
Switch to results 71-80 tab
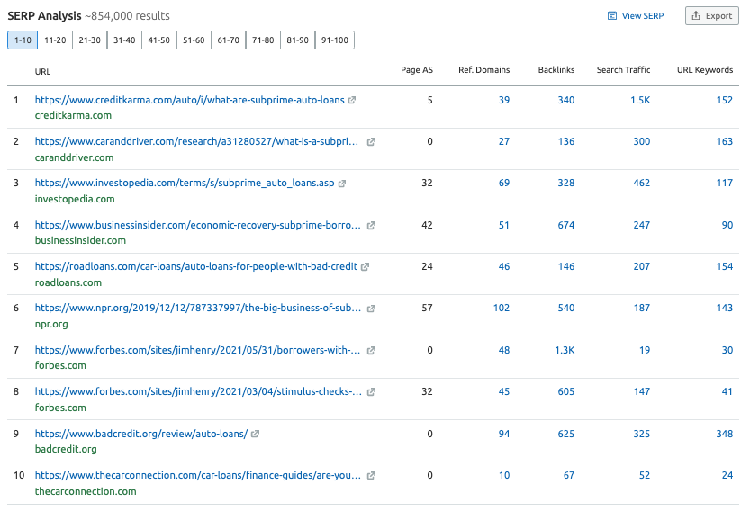pyautogui.click(x=263, y=40)
